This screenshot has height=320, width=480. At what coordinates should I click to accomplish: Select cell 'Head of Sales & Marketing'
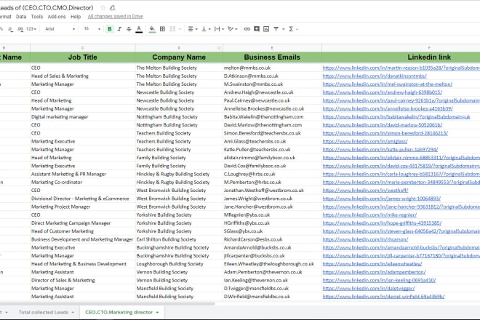click(x=83, y=76)
